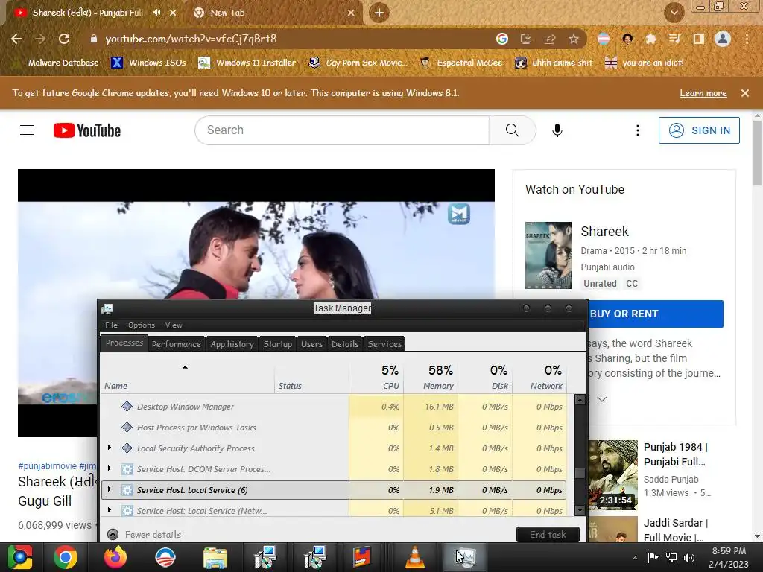Select Host Process for Windows Tasks row

(333, 428)
